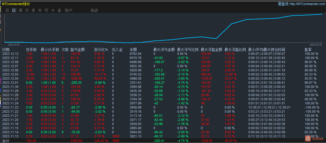Click the 5955.36 balance cell
This screenshot has width=326, height=143.
coord(135,66)
